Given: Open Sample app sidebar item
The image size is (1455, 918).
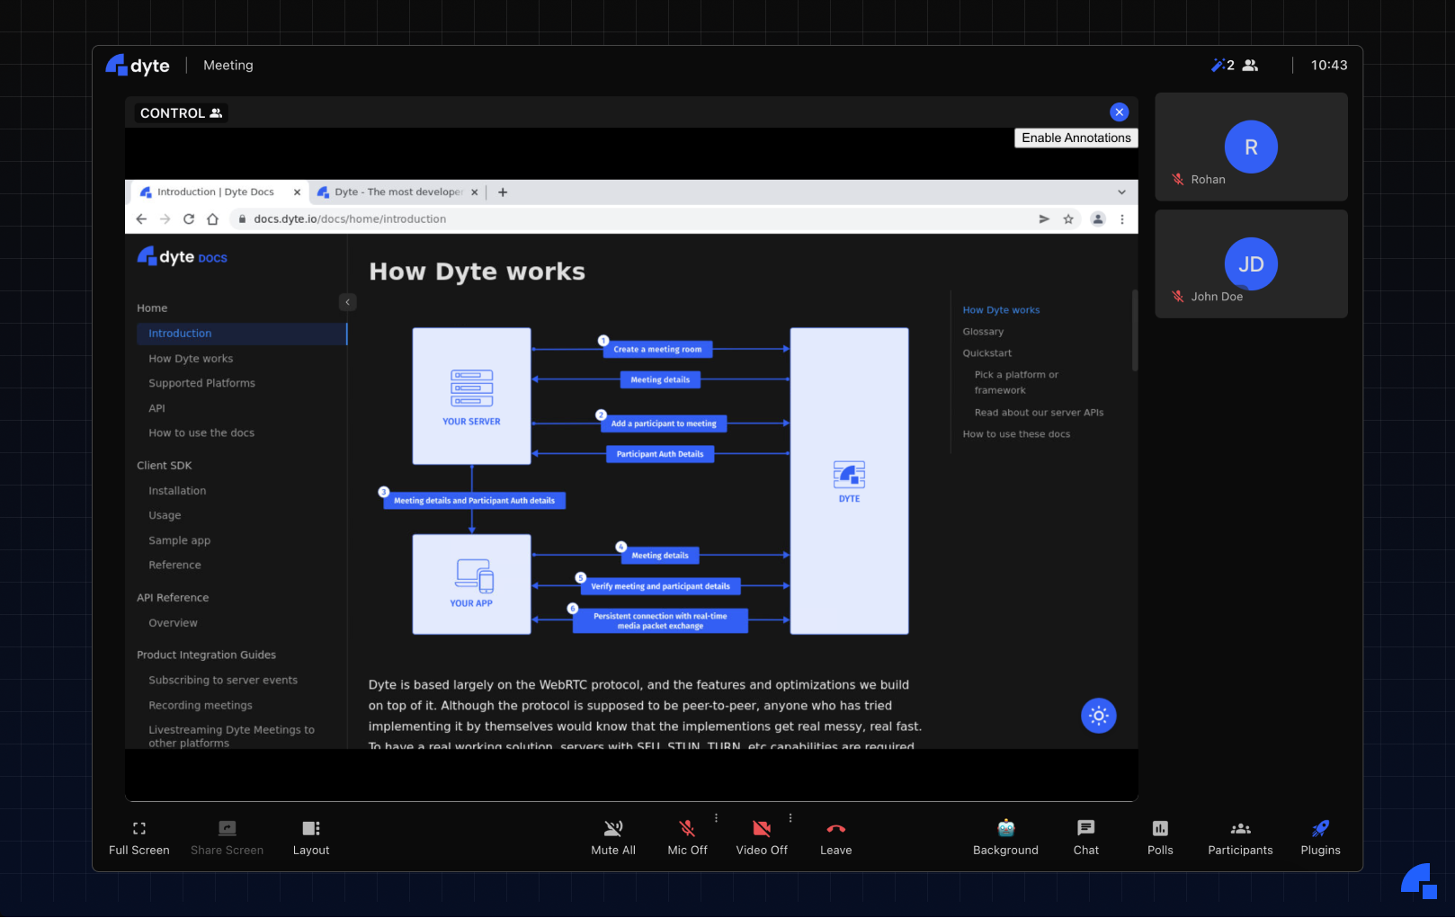Looking at the screenshot, I should [179, 540].
